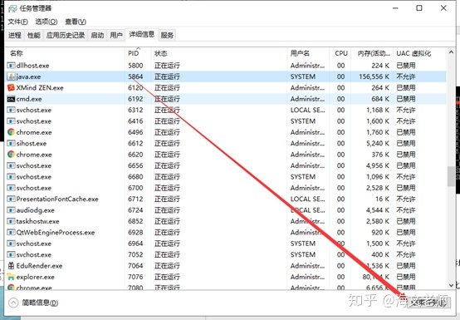Click LOCAL SE... user of PID 6312
This screenshot has height=320, width=460.
(307, 110)
